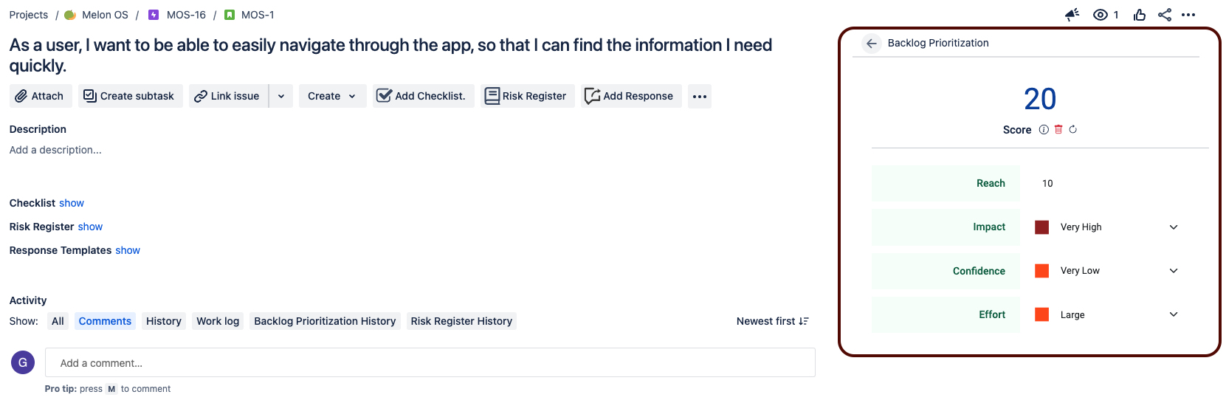Toggle the Newest first sort order
Viewport: 1226px width, 417px height.
click(772, 321)
